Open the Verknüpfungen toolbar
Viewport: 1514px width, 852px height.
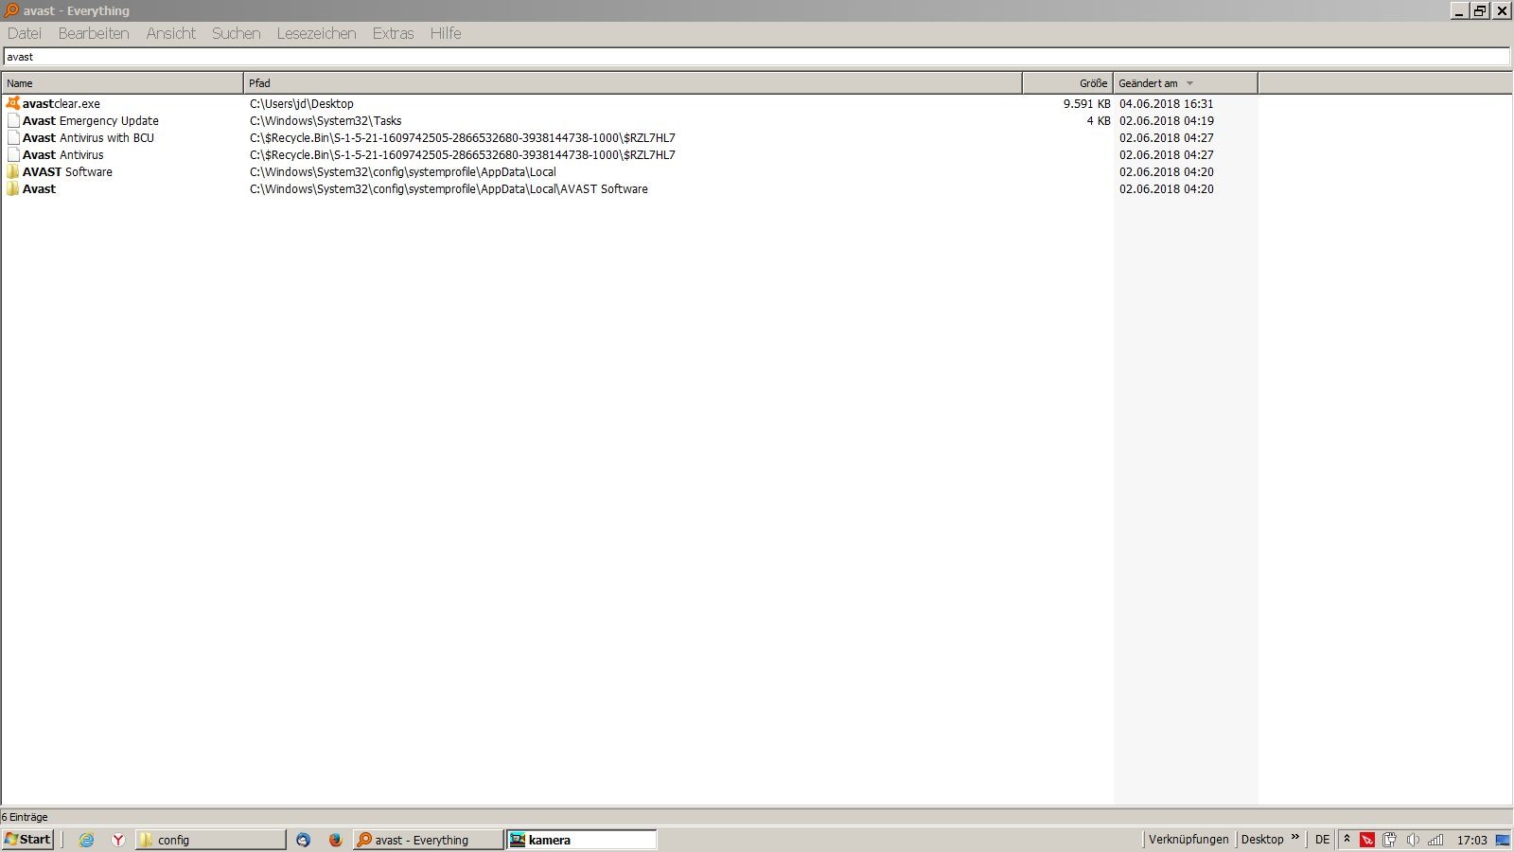(x=1188, y=840)
